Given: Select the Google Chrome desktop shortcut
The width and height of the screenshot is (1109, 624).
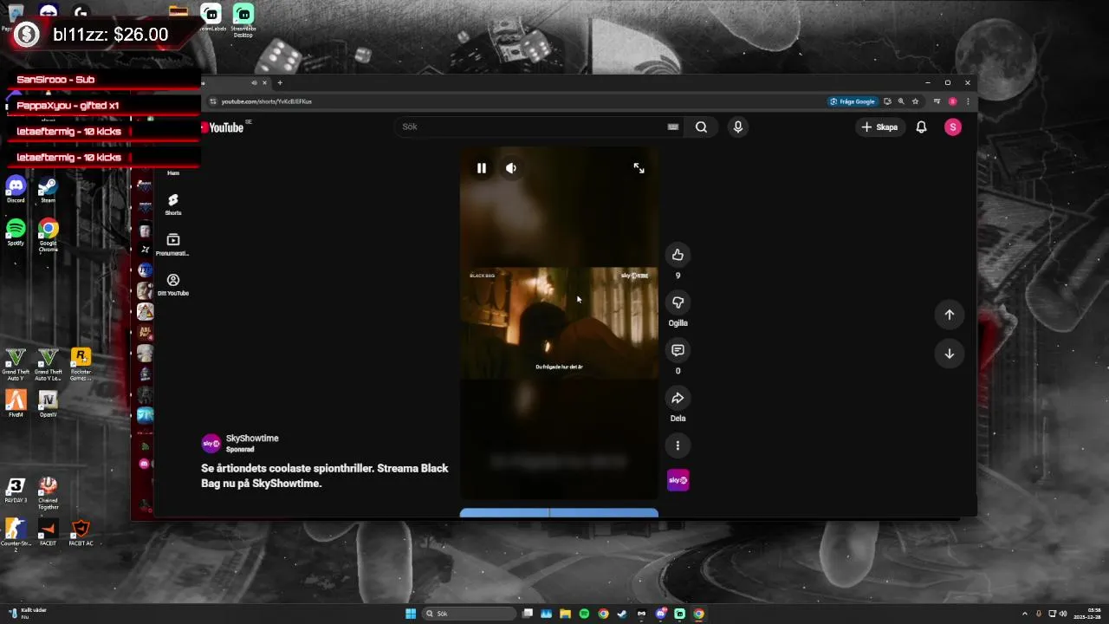Looking at the screenshot, I should point(48,235).
